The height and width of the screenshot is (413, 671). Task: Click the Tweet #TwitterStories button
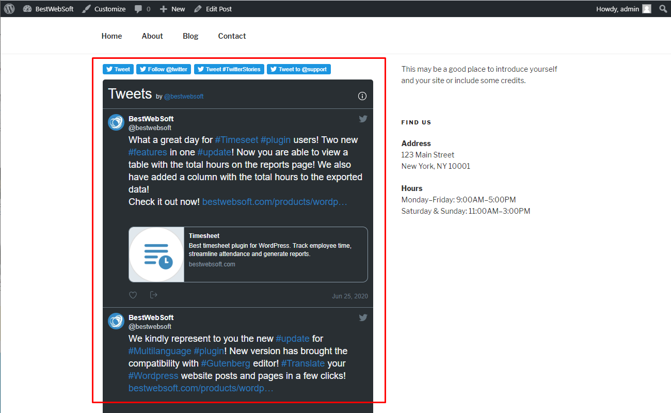point(229,69)
